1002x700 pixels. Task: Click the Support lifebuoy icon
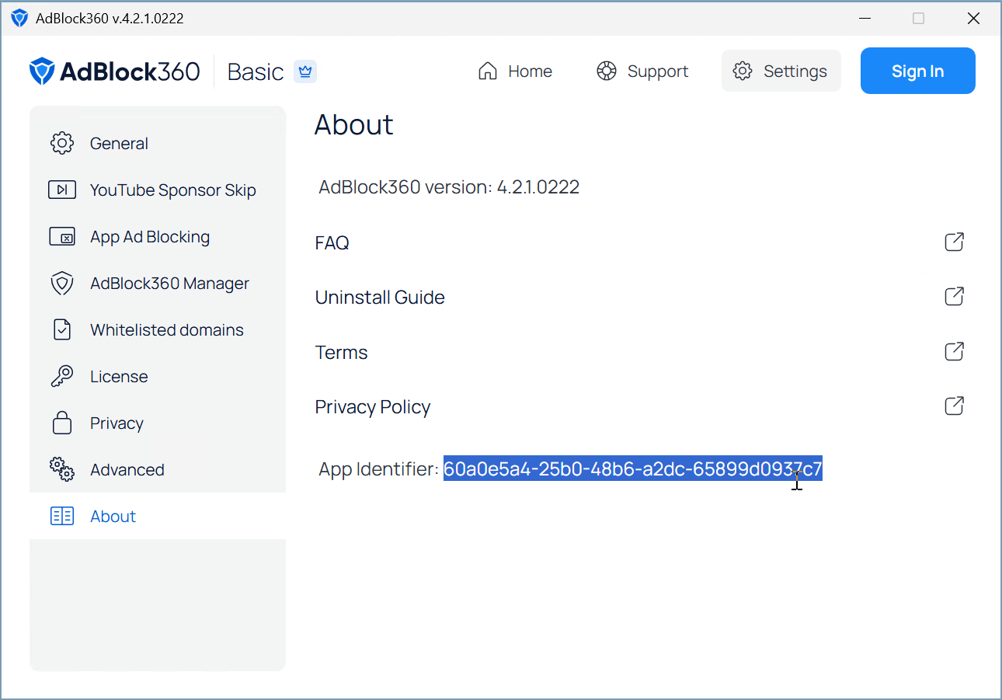tap(607, 71)
